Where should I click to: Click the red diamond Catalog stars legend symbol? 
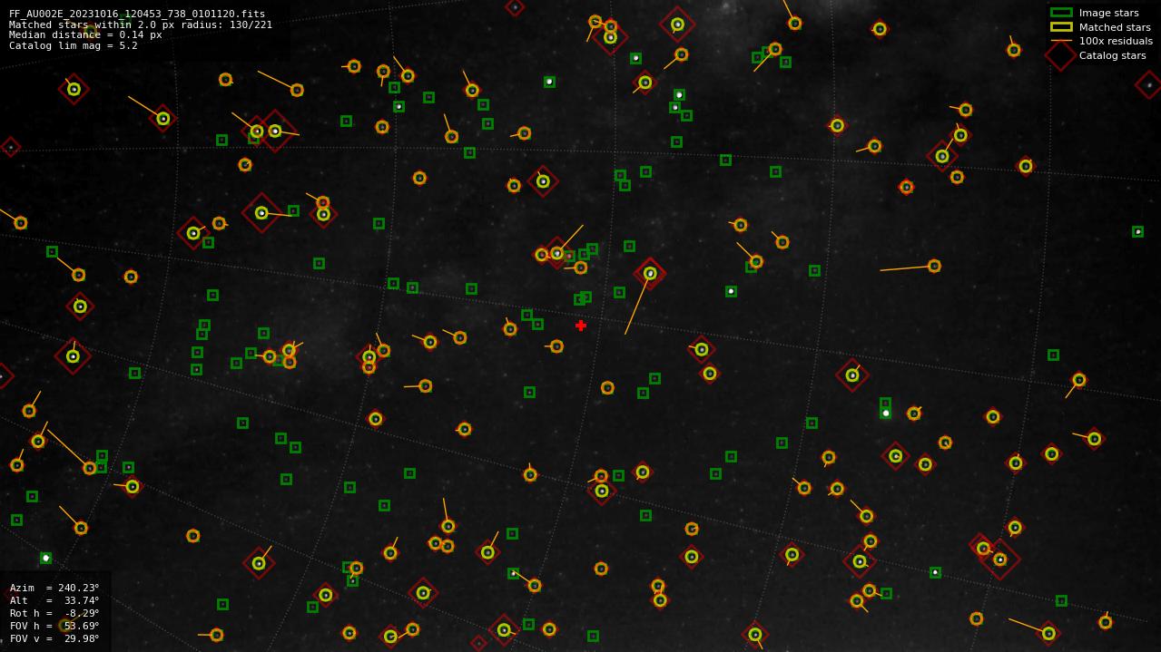(1061, 55)
